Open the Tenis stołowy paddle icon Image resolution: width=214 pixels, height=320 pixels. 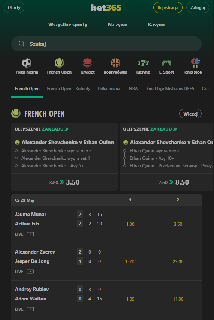(196, 63)
